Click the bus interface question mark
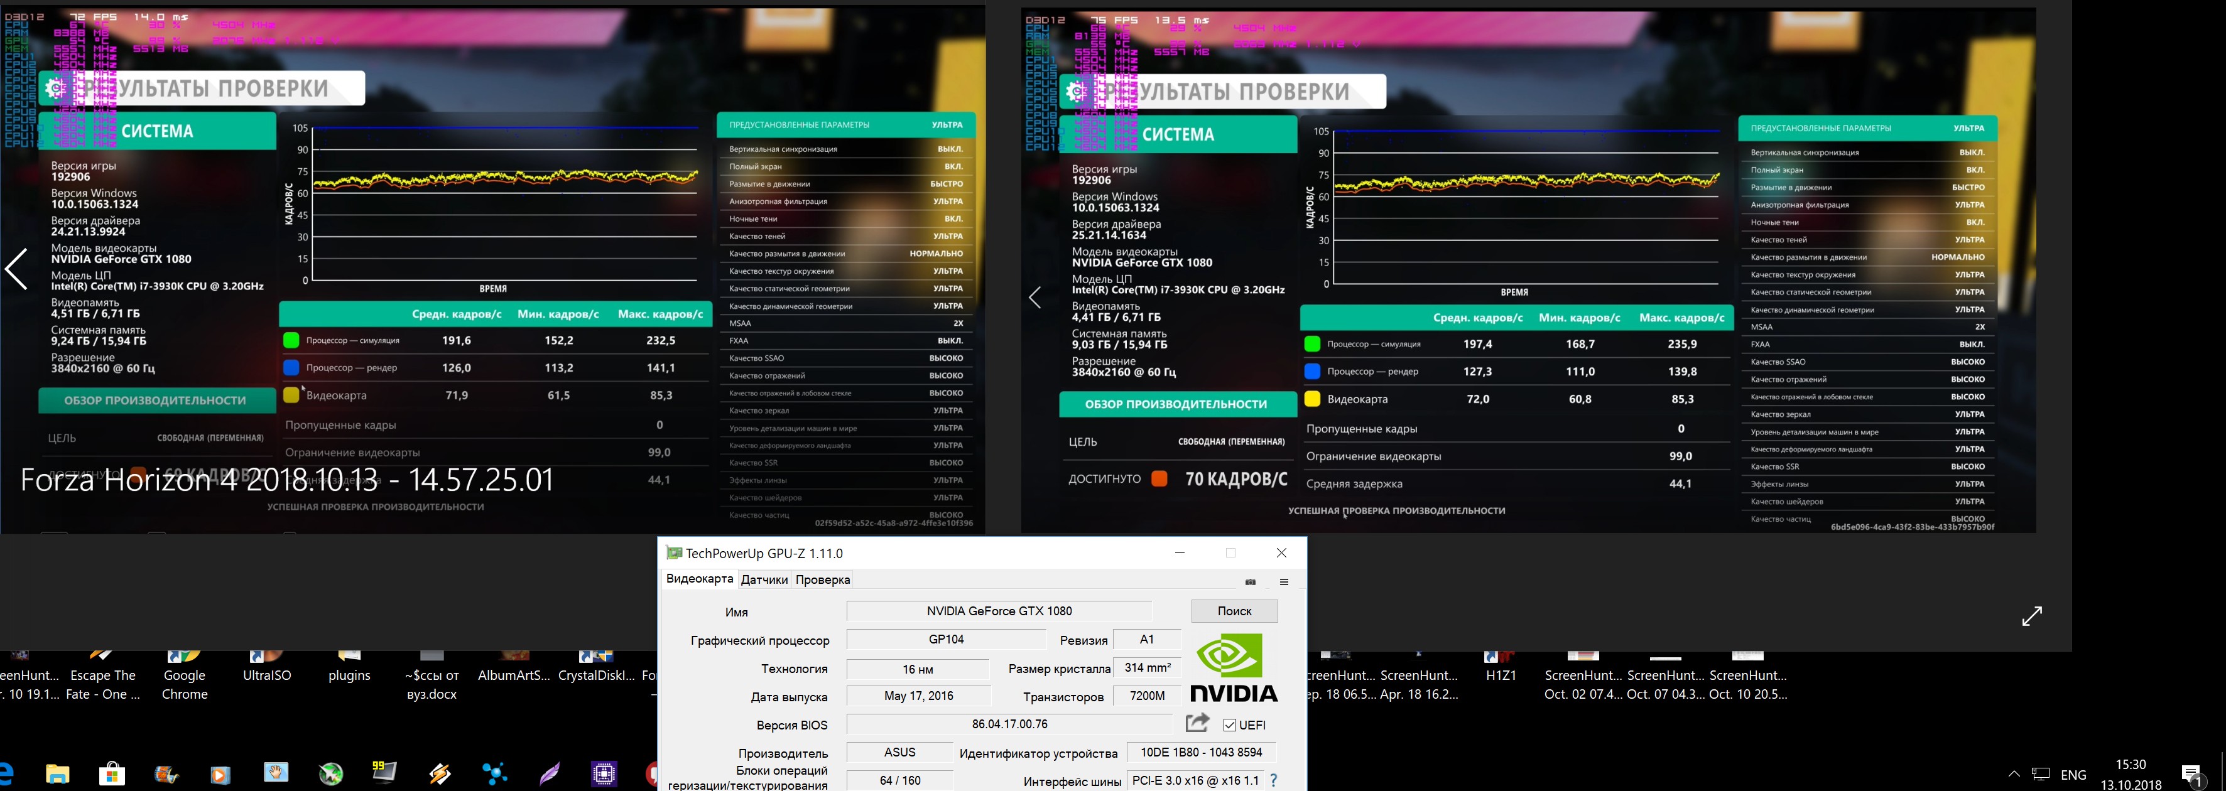 [1273, 780]
